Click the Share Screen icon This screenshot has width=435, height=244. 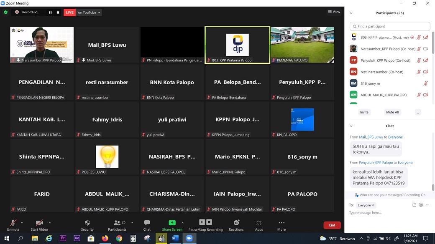[x=172, y=223]
